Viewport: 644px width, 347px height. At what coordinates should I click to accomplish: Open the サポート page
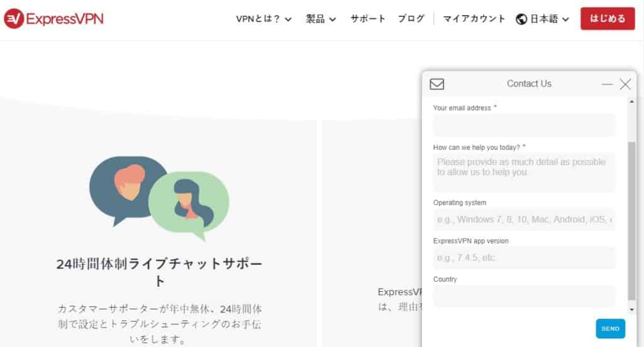point(367,18)
